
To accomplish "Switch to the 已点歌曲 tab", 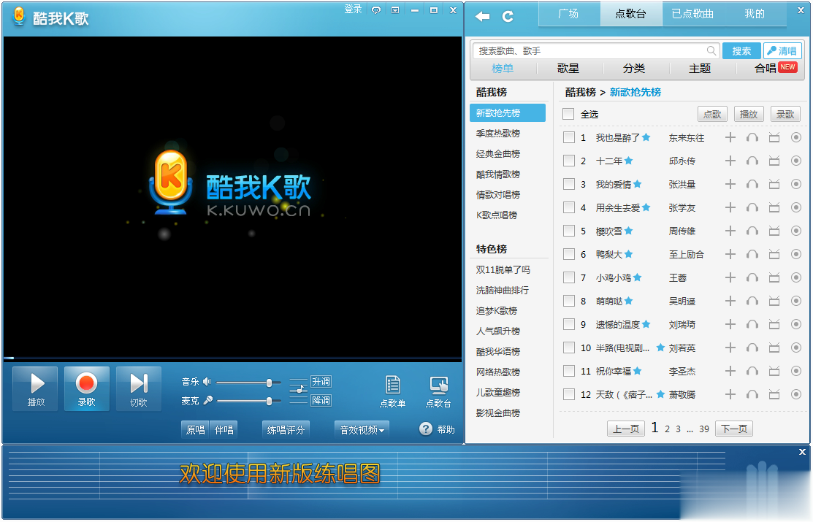I will [691, 13].
